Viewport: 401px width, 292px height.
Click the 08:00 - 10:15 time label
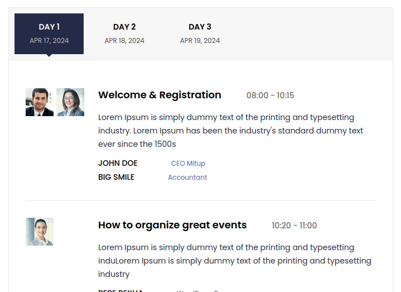[x=270, y=95]
